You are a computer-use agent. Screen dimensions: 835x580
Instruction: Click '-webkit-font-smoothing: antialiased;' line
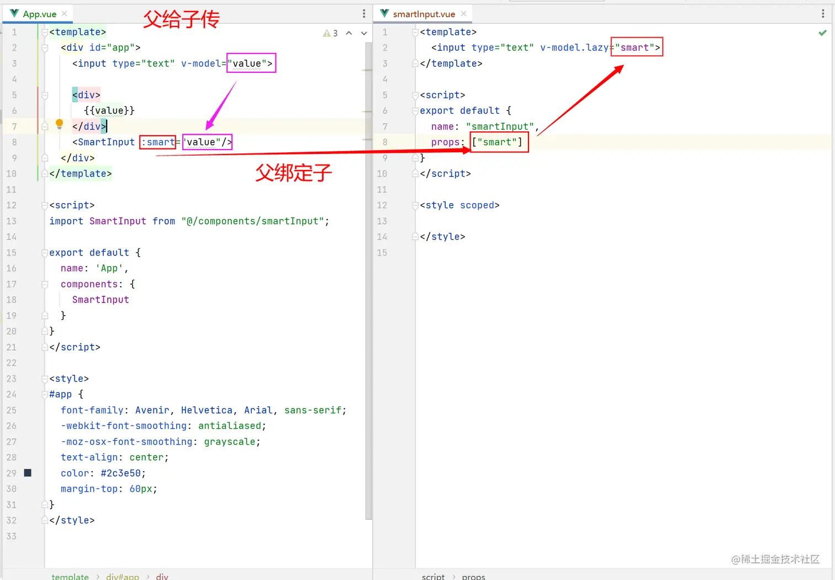[163, 426]
